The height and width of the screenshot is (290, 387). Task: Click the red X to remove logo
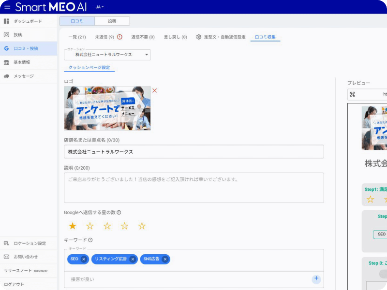coord(155,90)
